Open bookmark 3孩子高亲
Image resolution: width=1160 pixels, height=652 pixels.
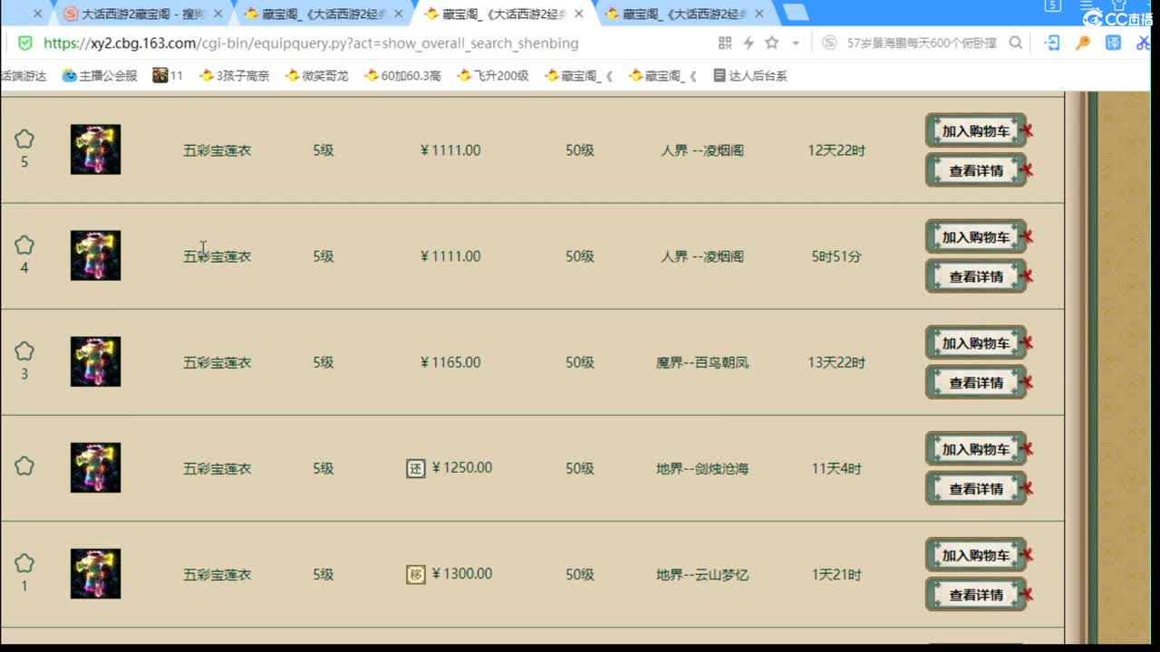click(x=235, y=75)
